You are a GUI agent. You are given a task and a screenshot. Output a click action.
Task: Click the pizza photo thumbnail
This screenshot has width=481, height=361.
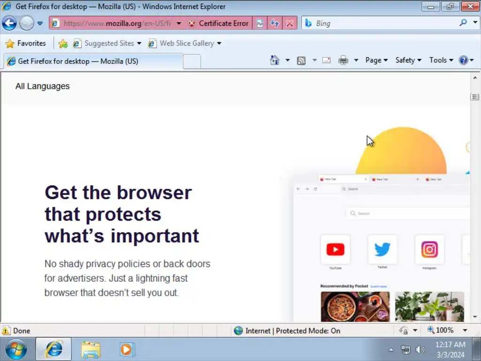(355, 306)
